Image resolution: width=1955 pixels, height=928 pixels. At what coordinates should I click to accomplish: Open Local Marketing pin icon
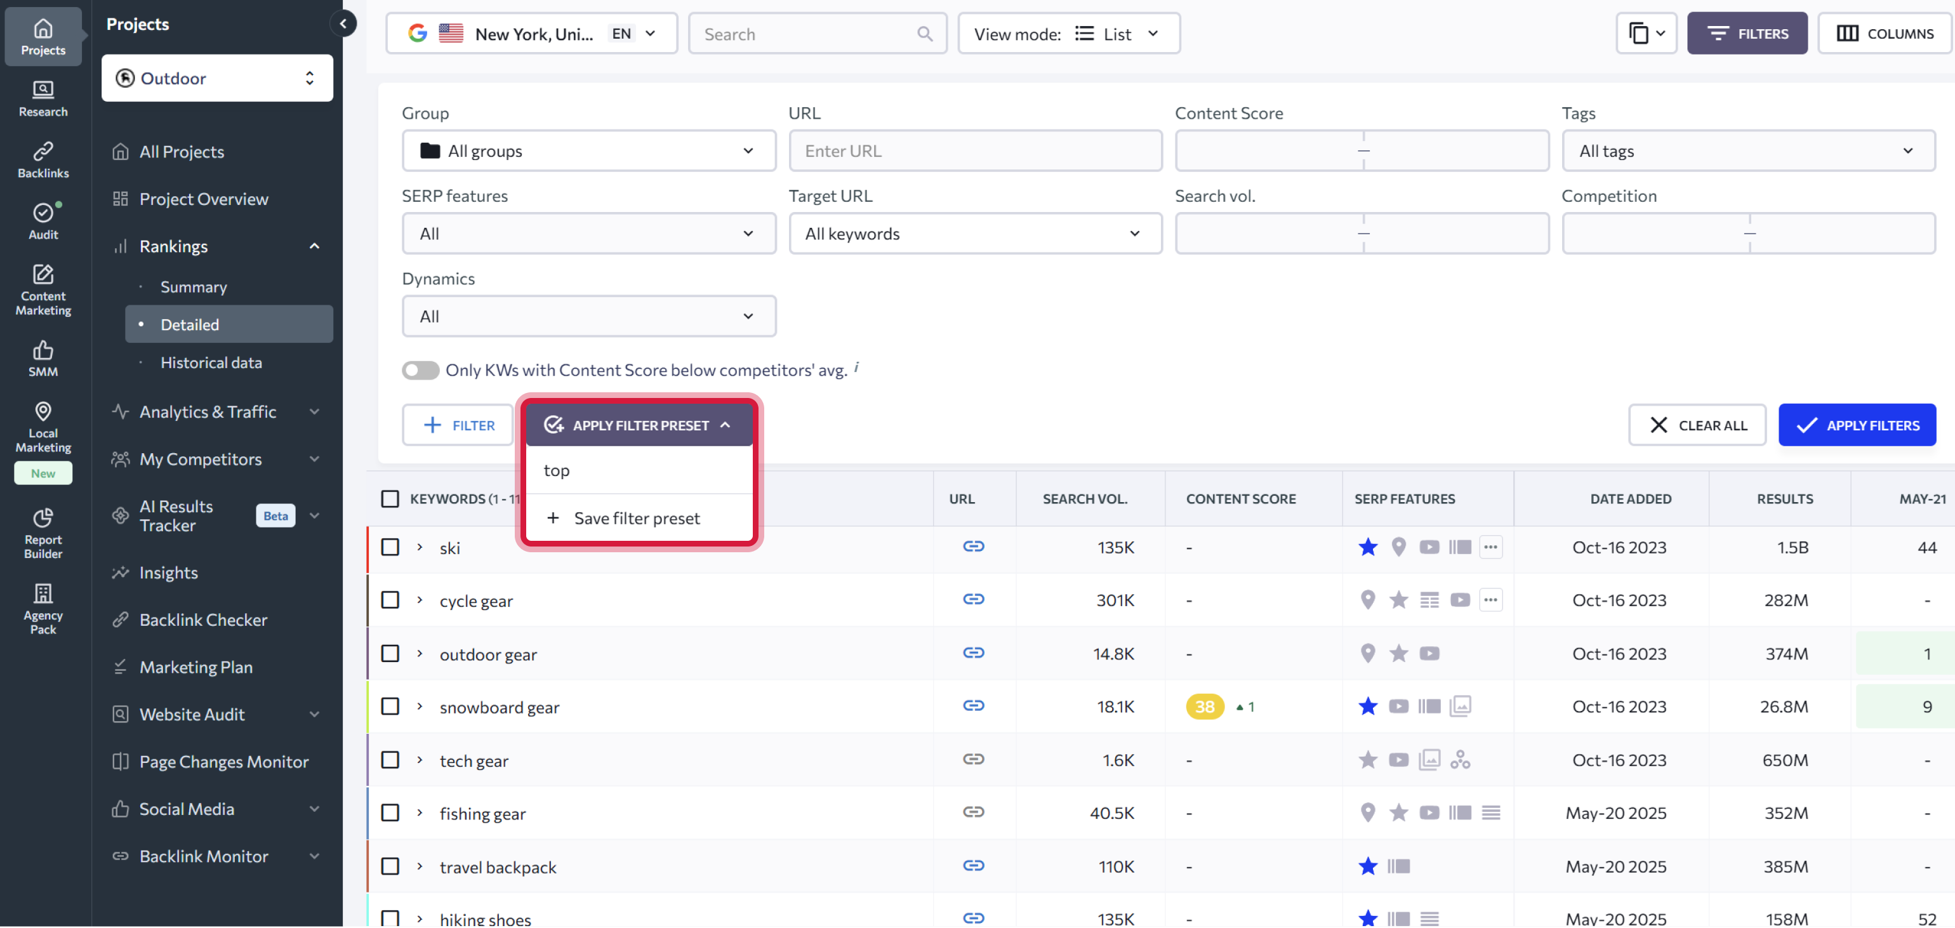click(x=43, y=411)
